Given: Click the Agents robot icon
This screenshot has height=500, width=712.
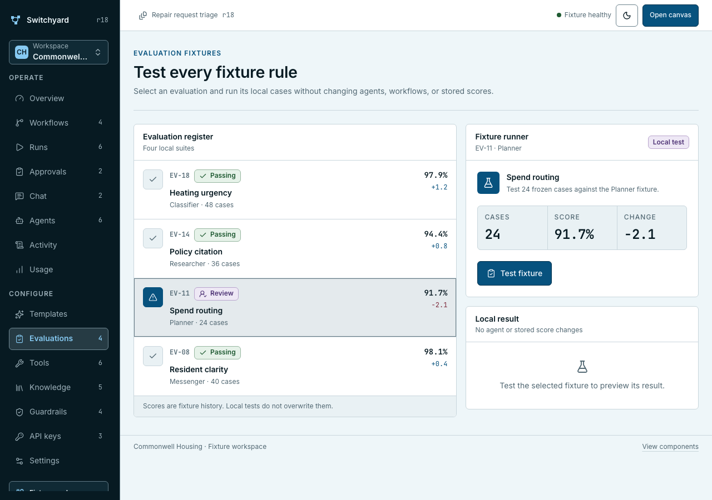Looking at the screenshot, I should [19, 221].
